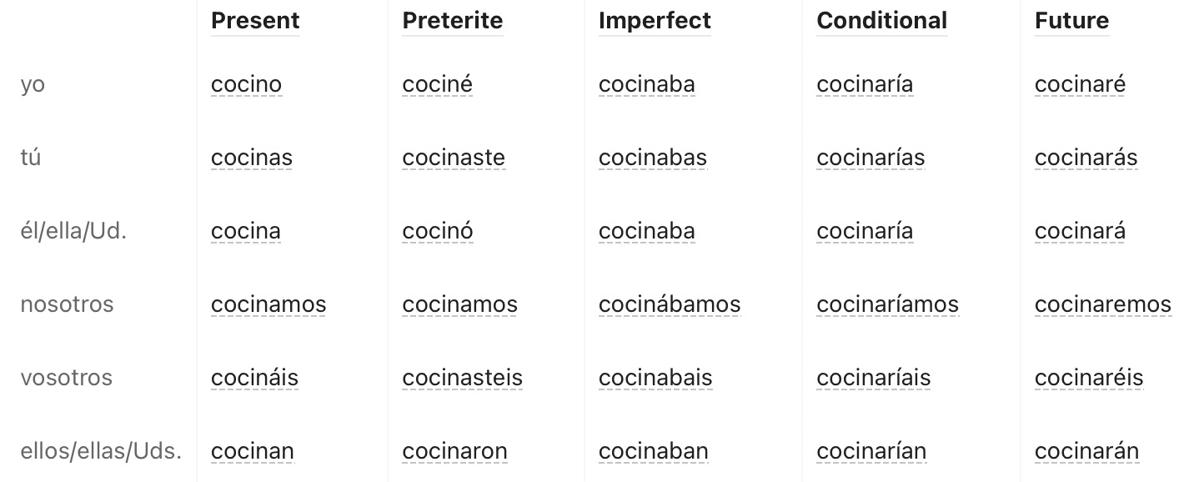Click the word cocinábamos
1179x482 pixels.
point(670,305)
